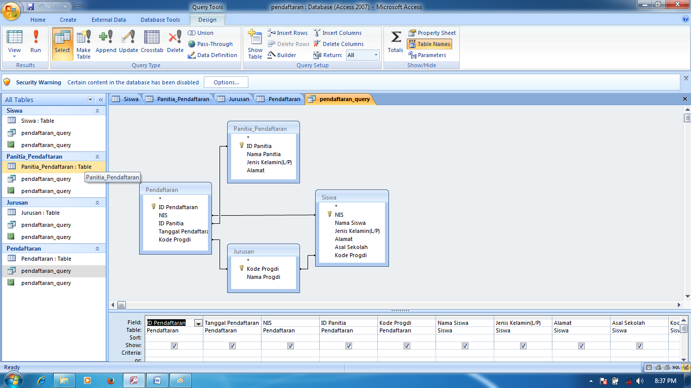Viewport: 691px width, 388px height.
Task: Open the All Tables navigation dropdown
Action: [x=91, y=100]
